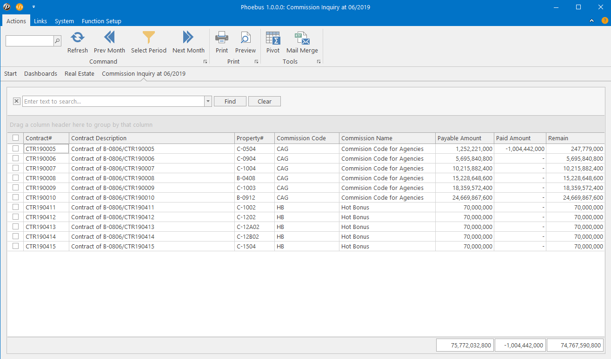
Task: Collapse the ribbon with the chevron arrow
Action: (x=591, y=21)
